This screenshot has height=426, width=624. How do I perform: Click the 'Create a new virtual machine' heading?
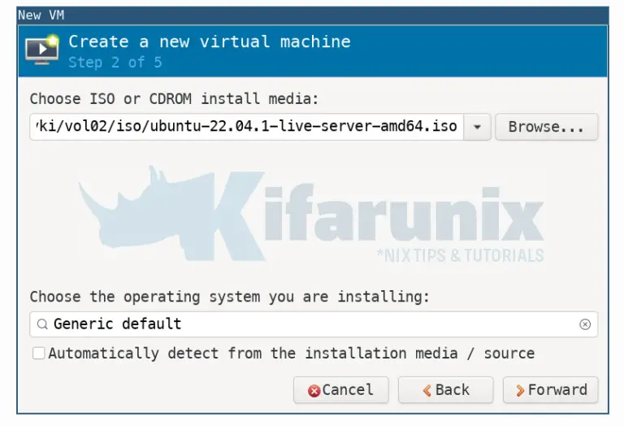(x=210, y=41)
